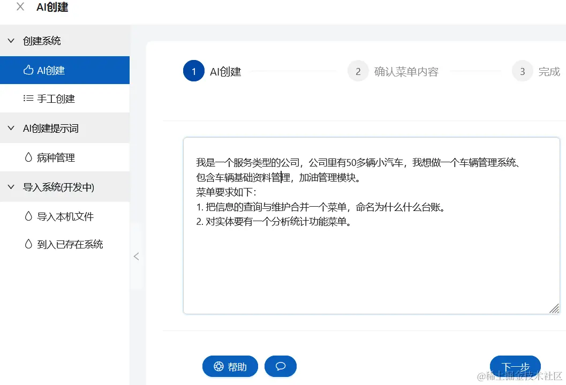Open the 病种管理 prompt item
This screenshot has width=566, height=385.
click(x=65, y=157)
